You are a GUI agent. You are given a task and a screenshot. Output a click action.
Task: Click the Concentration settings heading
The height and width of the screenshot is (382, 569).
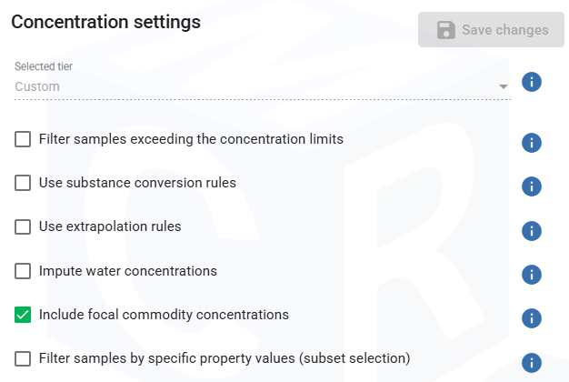click(x=105, y=23)
